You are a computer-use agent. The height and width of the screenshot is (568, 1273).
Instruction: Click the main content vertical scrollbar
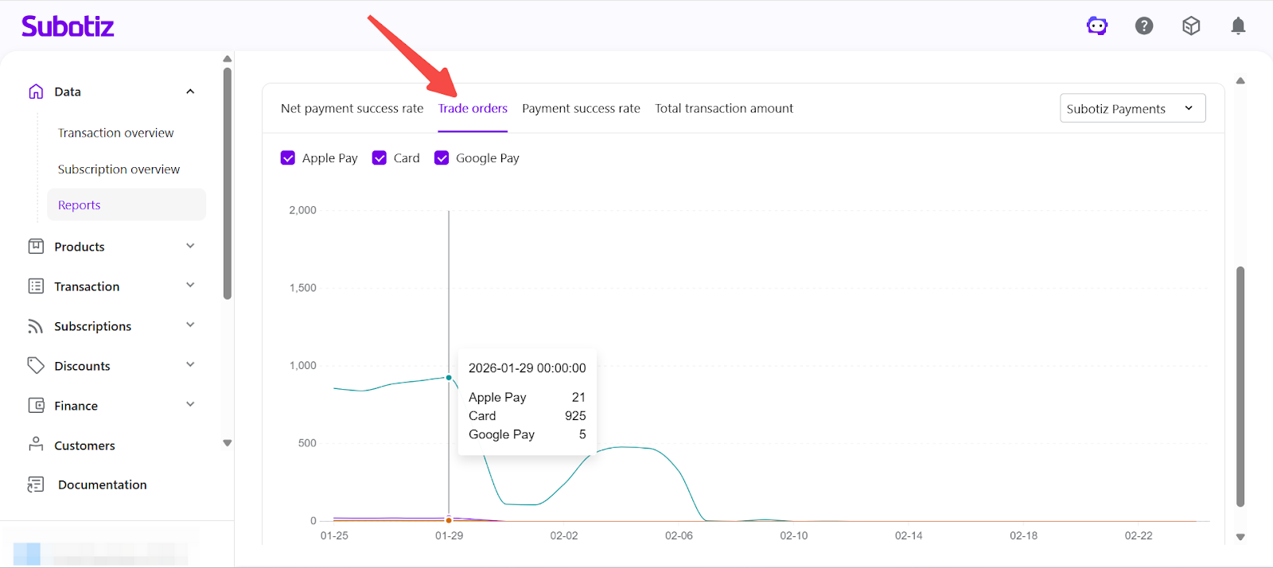pyautogui.click(x=1240, y=386)
